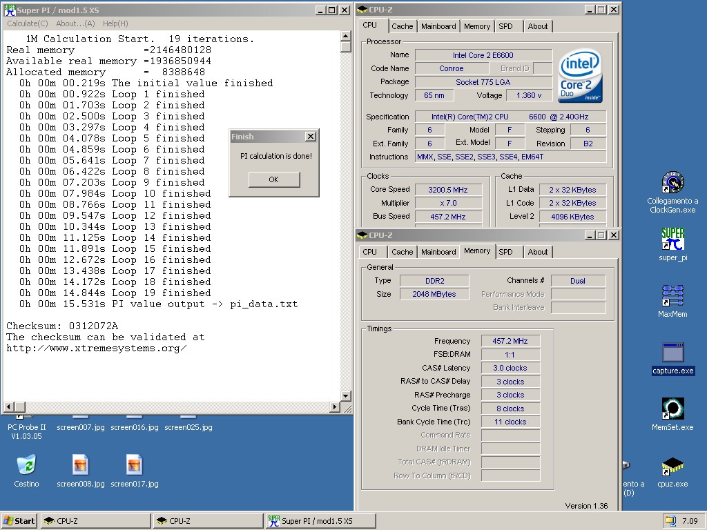The width and height of the screenshot is (707, 530).
Task: Select the screen016.jpg desktop file
Action: coord(135,426)
